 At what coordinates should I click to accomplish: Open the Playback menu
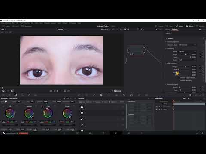tap(47, 23)
